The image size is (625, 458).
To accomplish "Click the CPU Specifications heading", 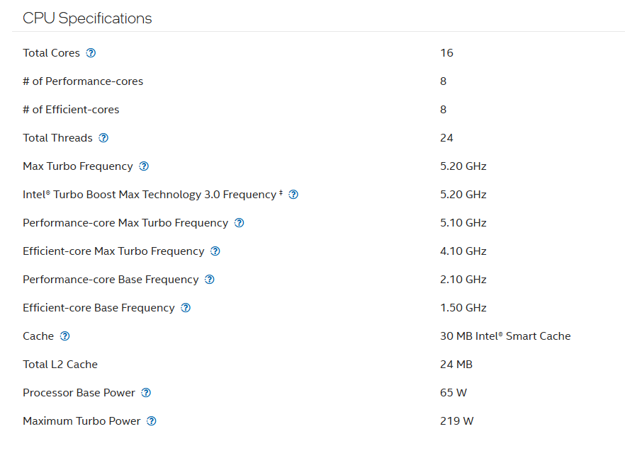I will [x=87, y=18].
